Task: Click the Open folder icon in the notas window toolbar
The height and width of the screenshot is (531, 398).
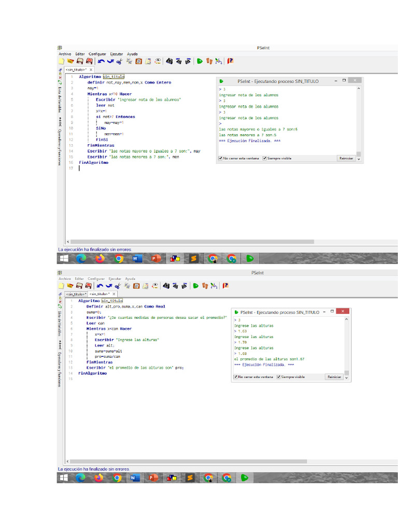Action: [70, 61]
